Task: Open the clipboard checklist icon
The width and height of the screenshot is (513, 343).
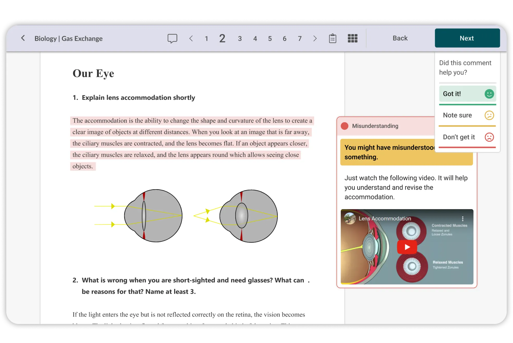Action: [332, 39]
